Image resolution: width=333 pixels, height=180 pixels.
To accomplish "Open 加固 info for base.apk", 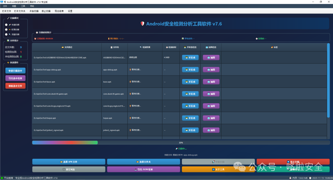I will [211, 82].
